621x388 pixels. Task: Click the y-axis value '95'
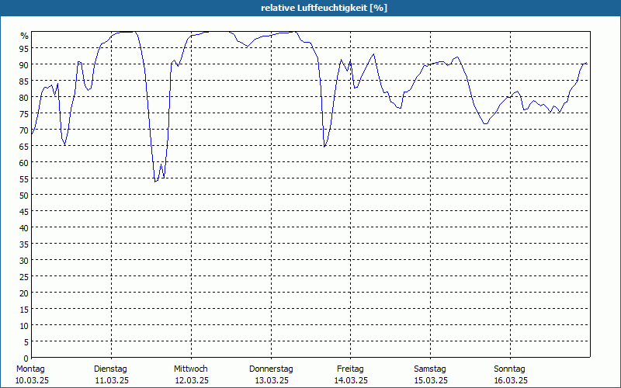(24, 48)
